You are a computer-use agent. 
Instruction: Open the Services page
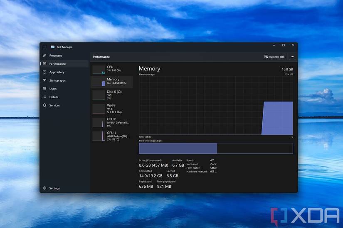[54, 105]
